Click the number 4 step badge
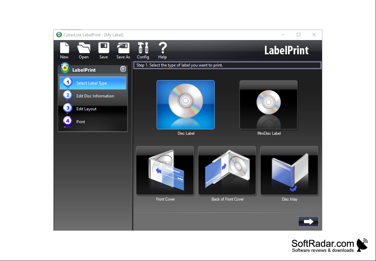Screen dimensions: 376x261 [68, 121]
